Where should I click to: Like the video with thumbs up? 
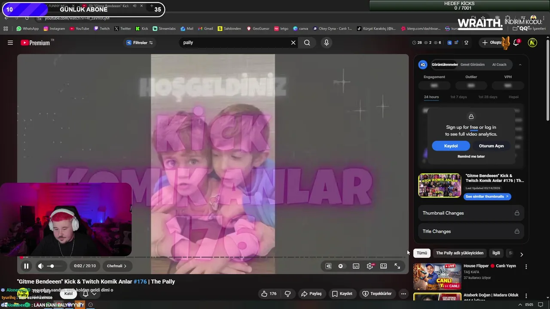269,294
